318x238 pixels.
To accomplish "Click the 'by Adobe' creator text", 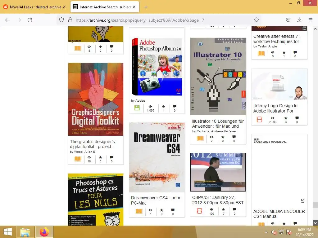I will pos(138,101).
